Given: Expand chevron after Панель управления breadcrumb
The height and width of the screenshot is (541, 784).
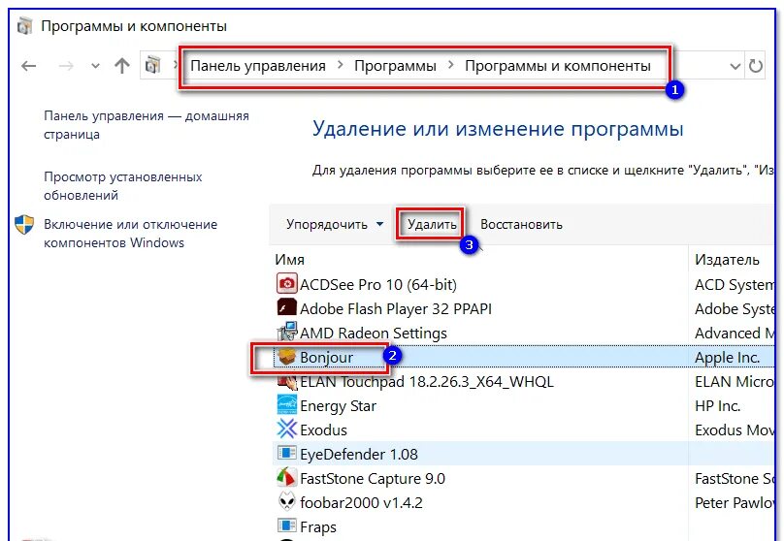Looking at the screenshot, I should tap(340, 65).
